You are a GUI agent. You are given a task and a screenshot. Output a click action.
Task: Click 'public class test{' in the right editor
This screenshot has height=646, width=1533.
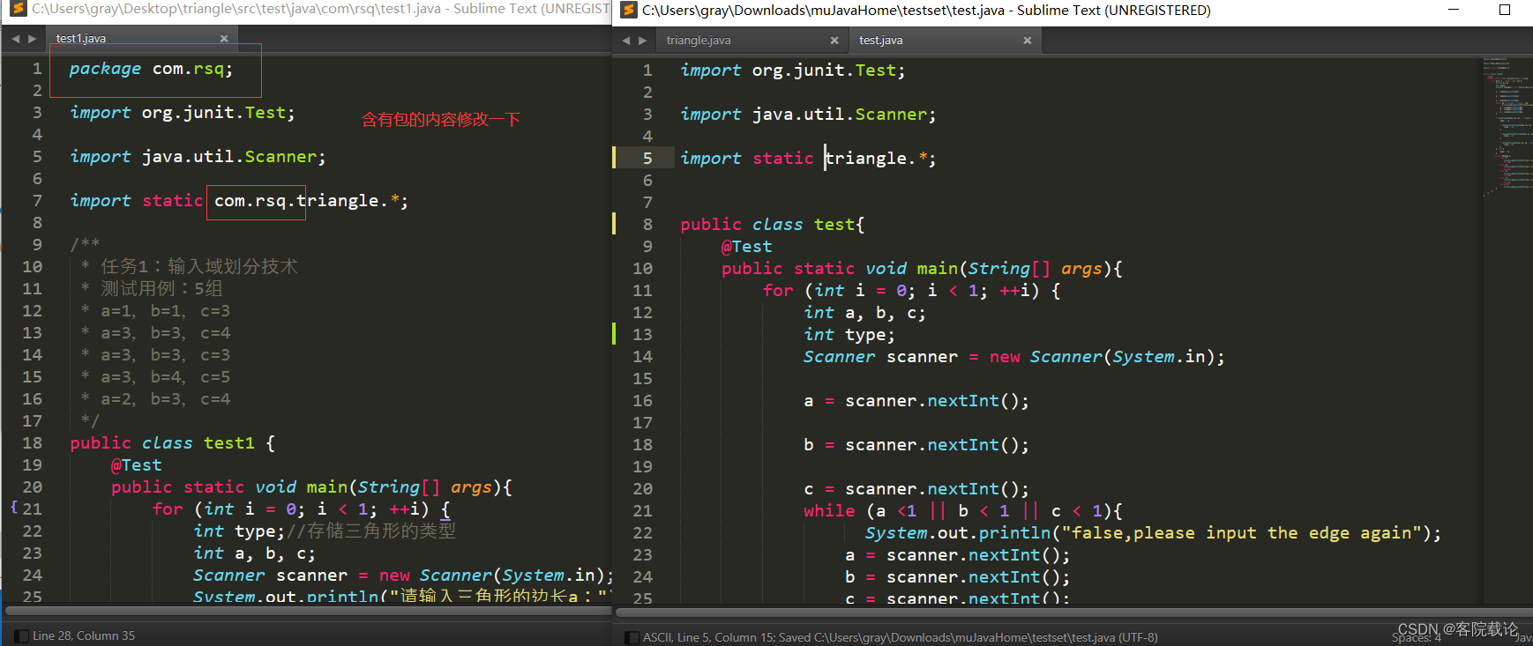[x=773, y=225]
